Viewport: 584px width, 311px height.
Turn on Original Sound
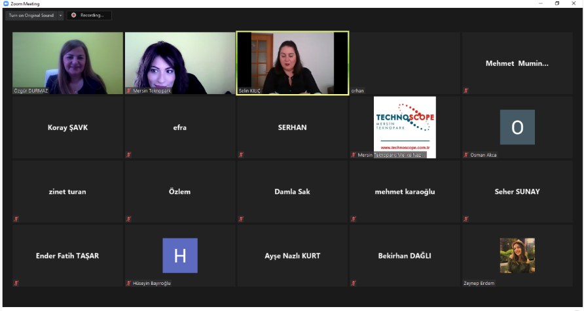[31, 15]
